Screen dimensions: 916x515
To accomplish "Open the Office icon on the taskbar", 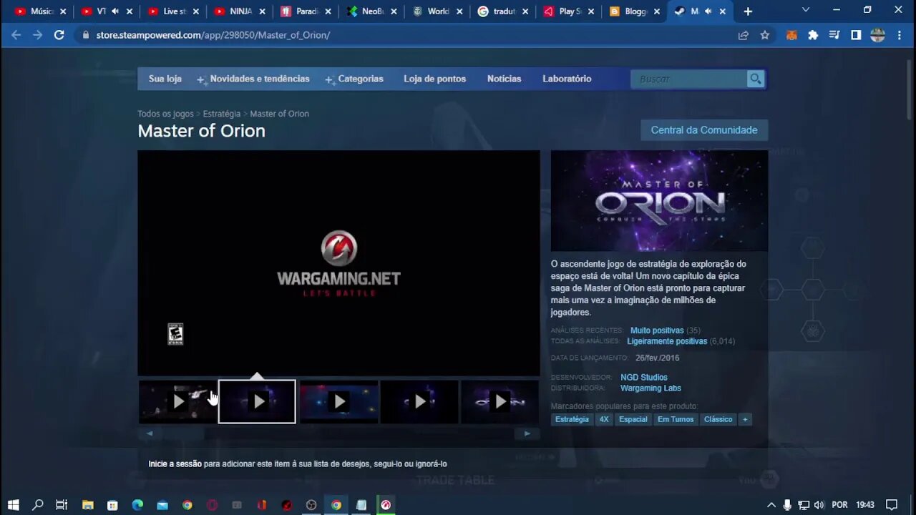I will coord(262,505).
